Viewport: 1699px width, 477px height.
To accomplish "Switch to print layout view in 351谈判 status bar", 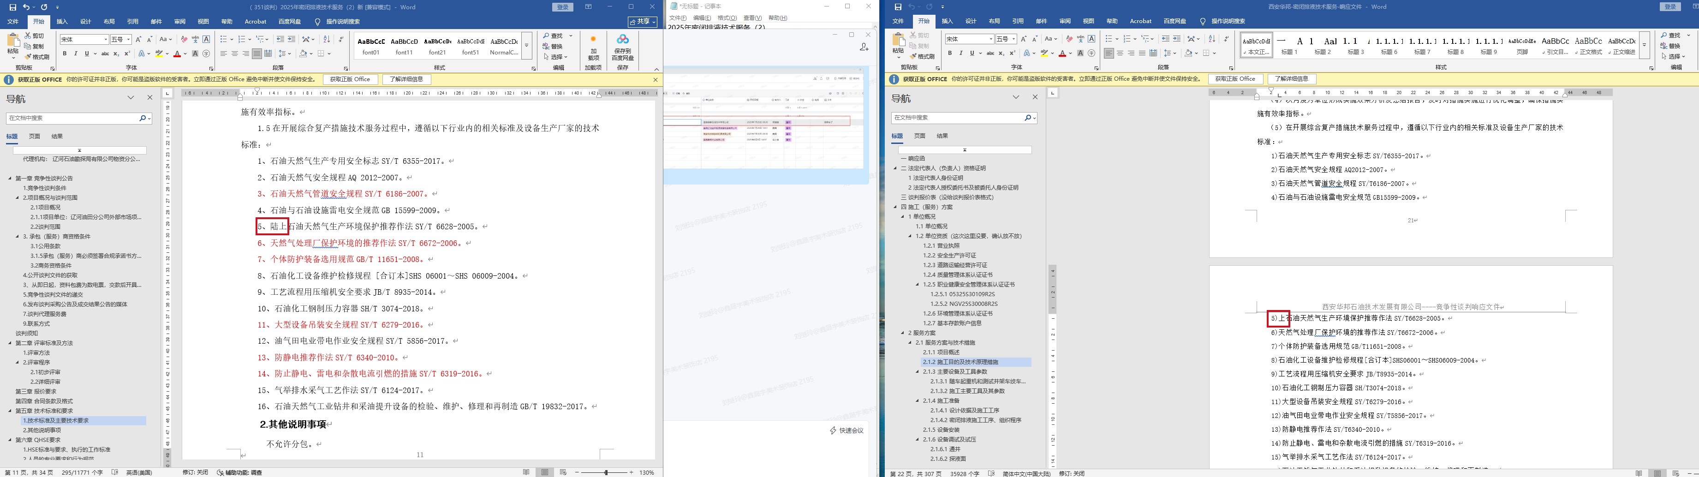I will coord(545,472).
